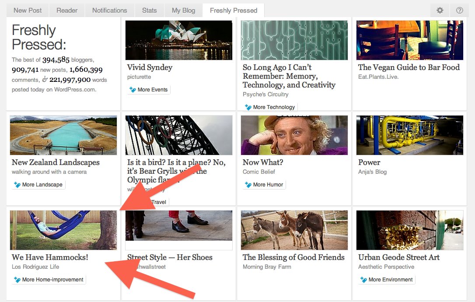Viewport: 475px width, 302px height.
Task: Click the More Humor tag button
Action: (x=264, y=185)
